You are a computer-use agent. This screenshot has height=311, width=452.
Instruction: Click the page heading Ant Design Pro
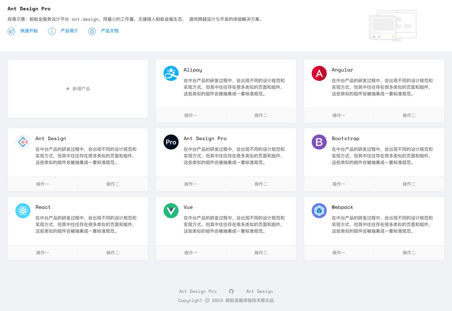pyautogui.click(x=29, y=9)
